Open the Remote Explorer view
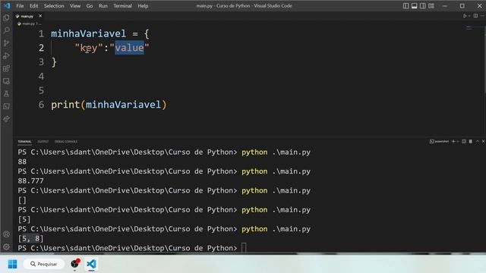This screenshot has height=273, width=486. (x=6, y=81)
